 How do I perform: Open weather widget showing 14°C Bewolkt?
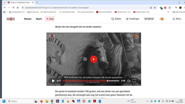click(132, 101)
